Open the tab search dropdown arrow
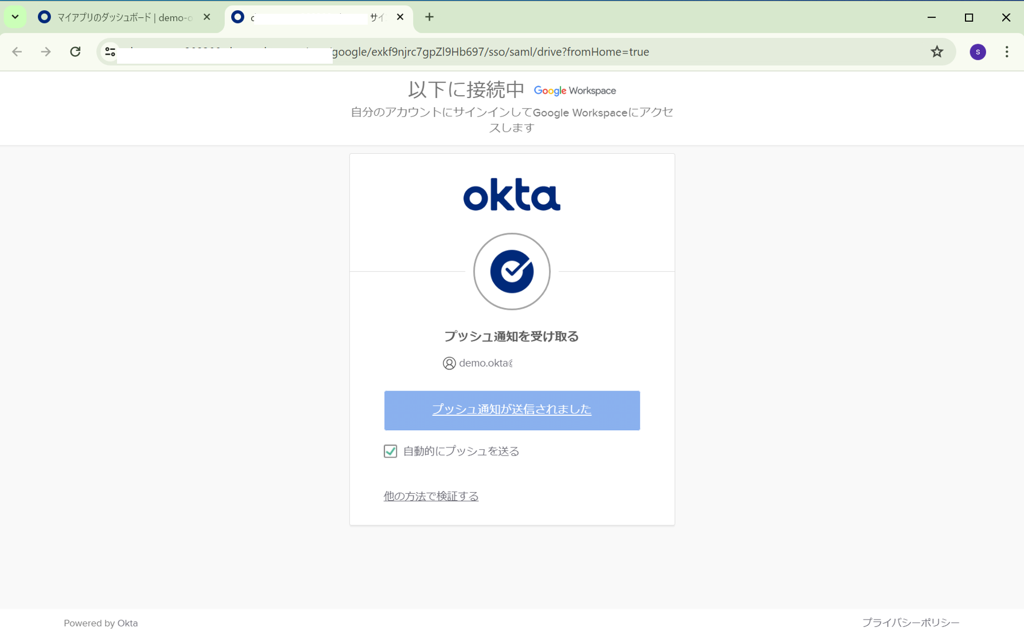1024x635 pixels. pyautogui.click(x=15, y=17)
